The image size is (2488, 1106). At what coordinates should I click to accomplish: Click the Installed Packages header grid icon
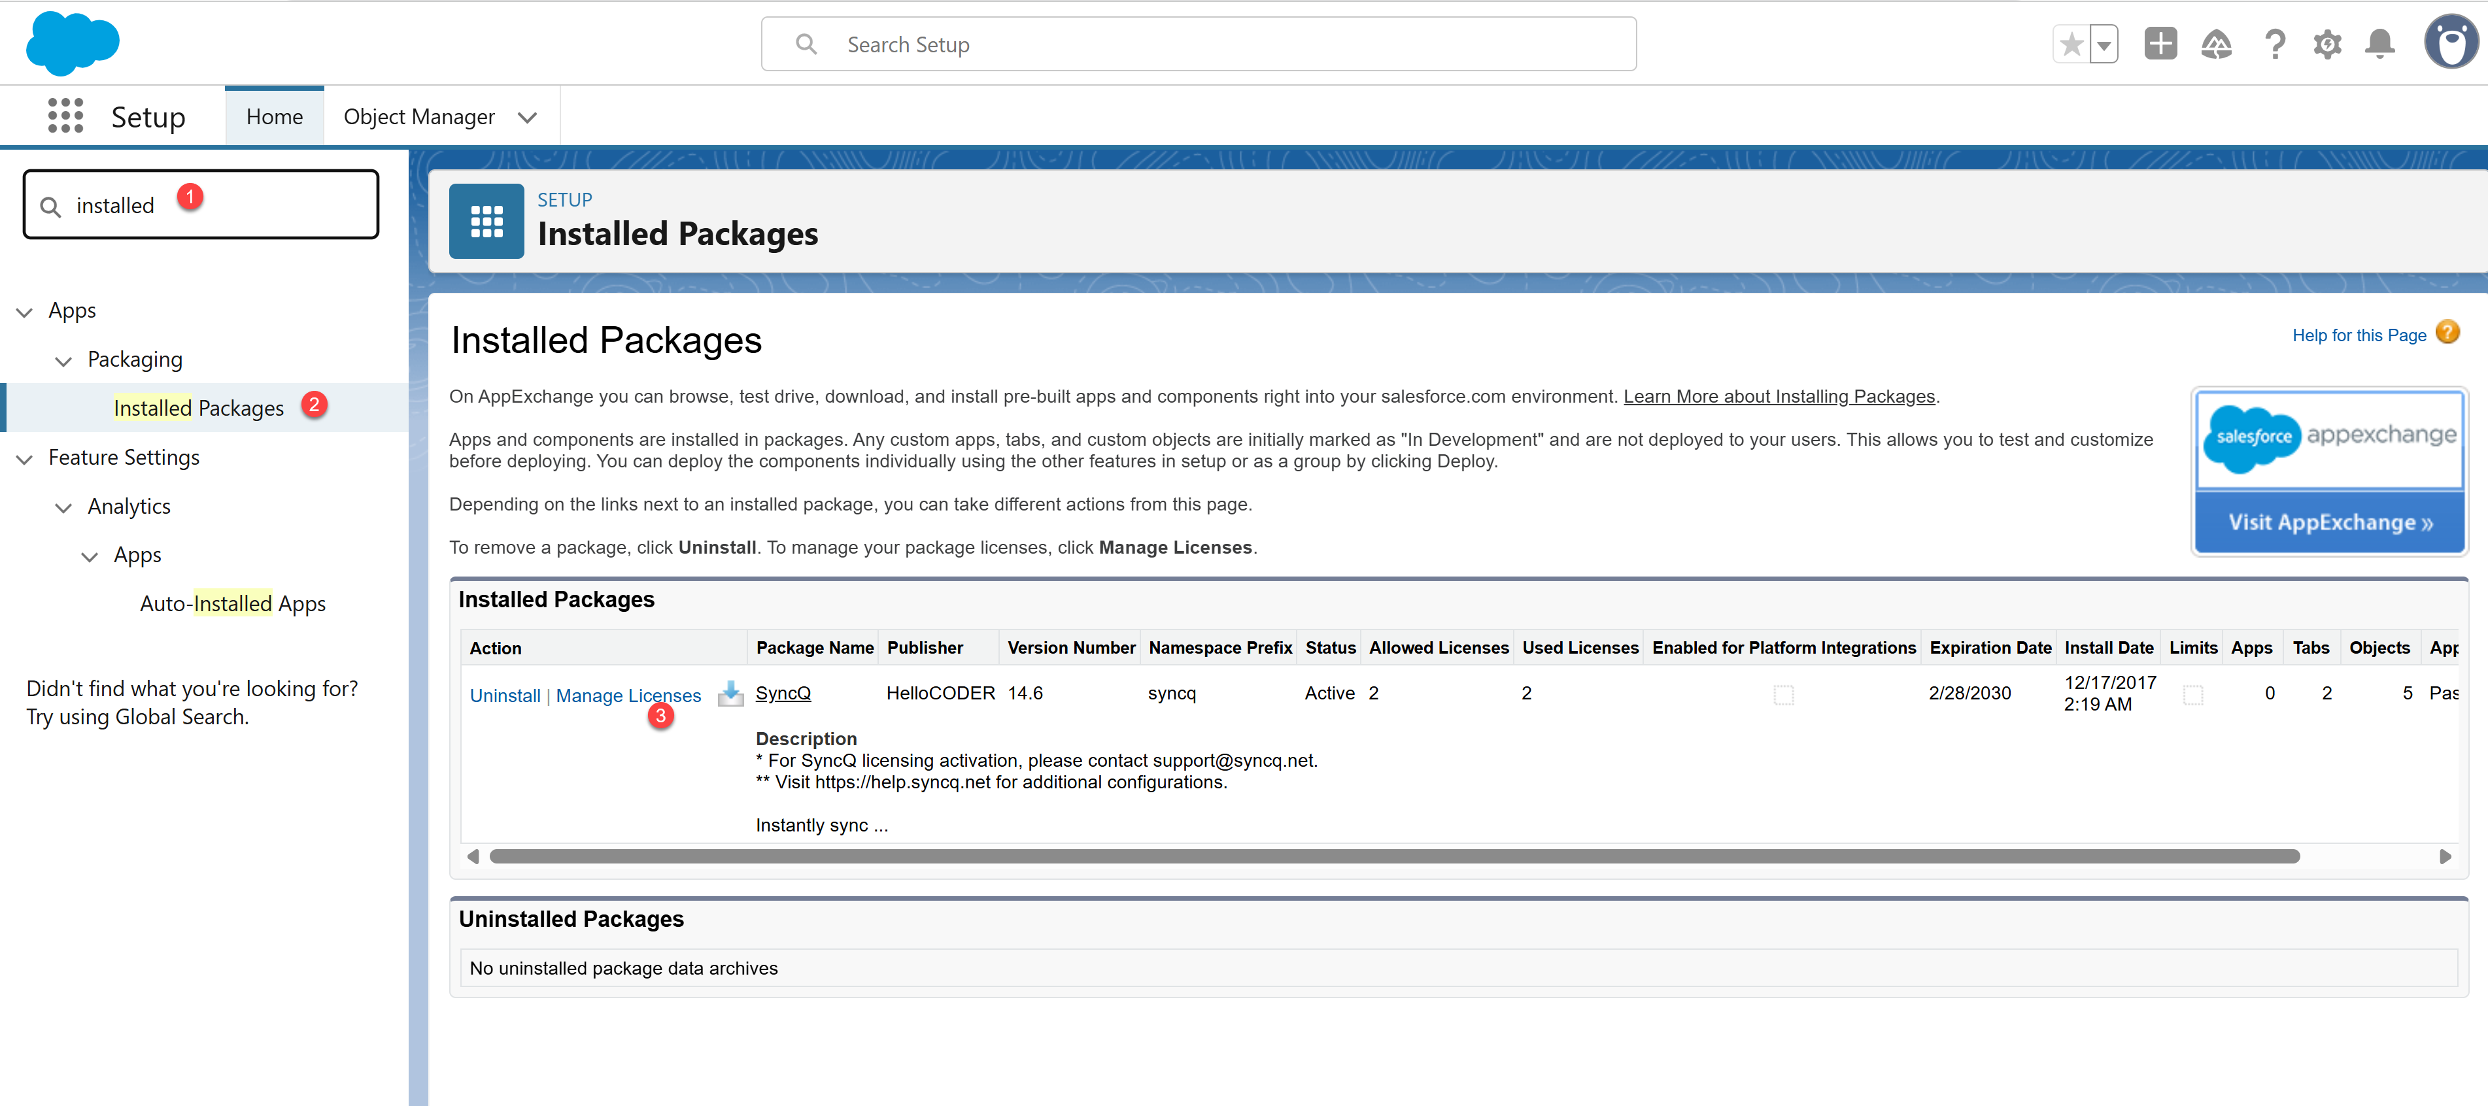(486, 221)
